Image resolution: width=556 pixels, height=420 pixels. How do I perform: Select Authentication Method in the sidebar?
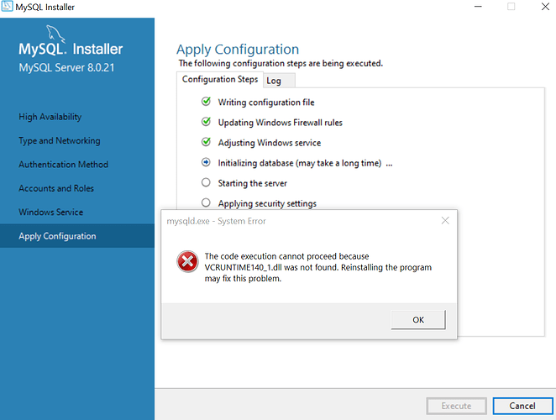point(63,165)
